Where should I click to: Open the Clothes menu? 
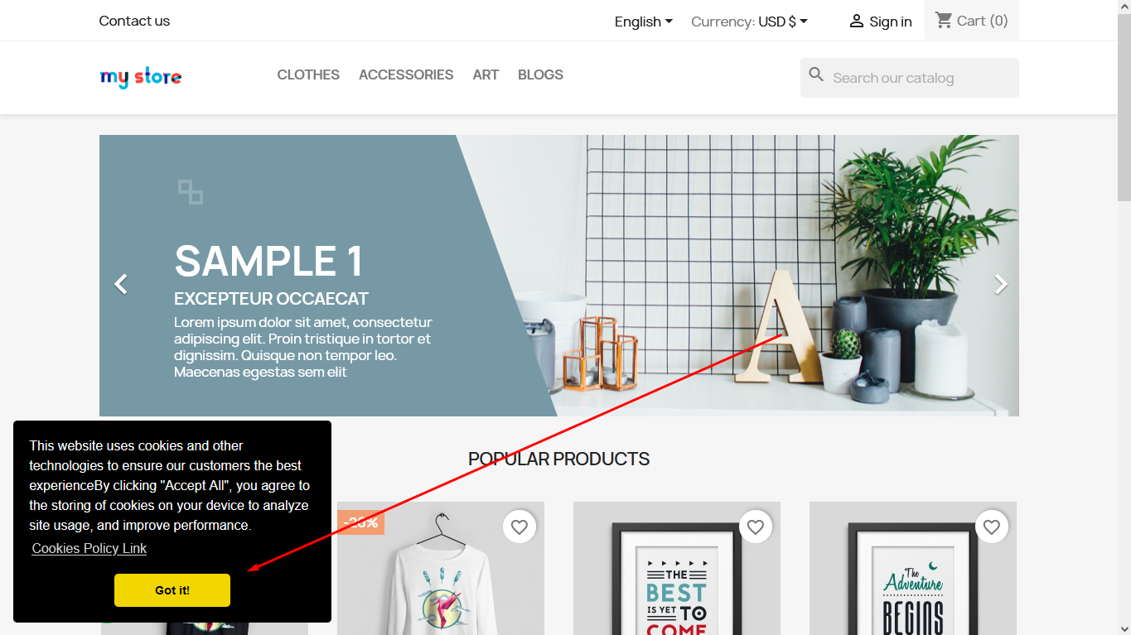(308, 75)
